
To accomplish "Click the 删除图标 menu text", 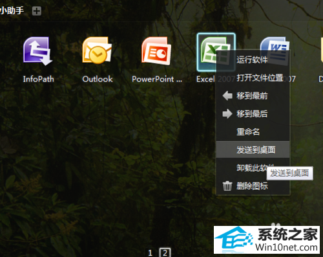I will coord(252,186).
